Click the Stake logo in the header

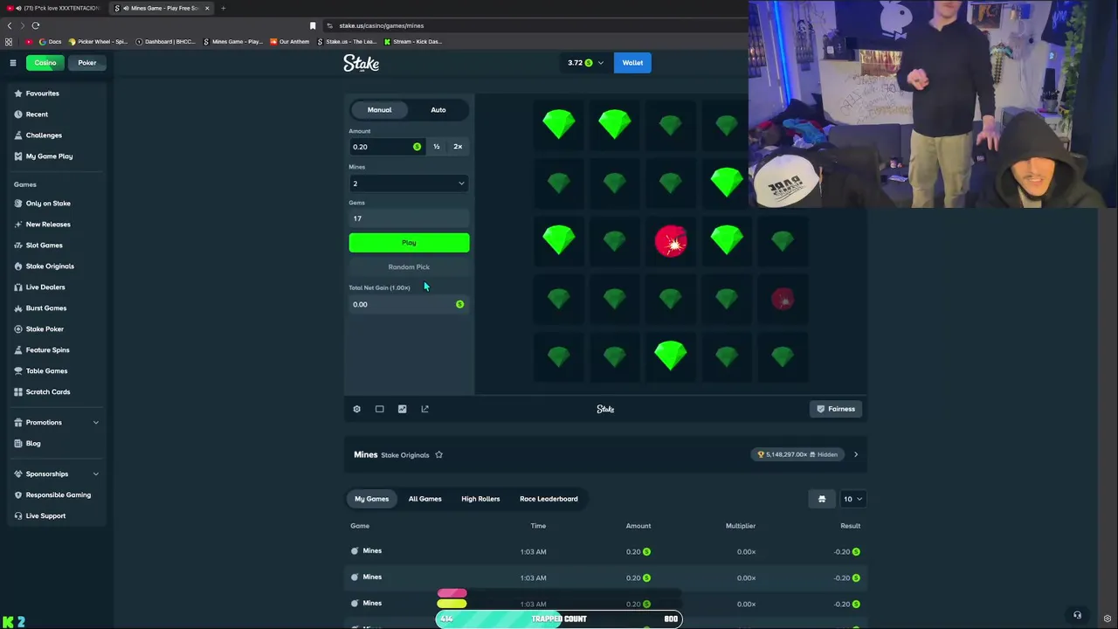[361, 63]
